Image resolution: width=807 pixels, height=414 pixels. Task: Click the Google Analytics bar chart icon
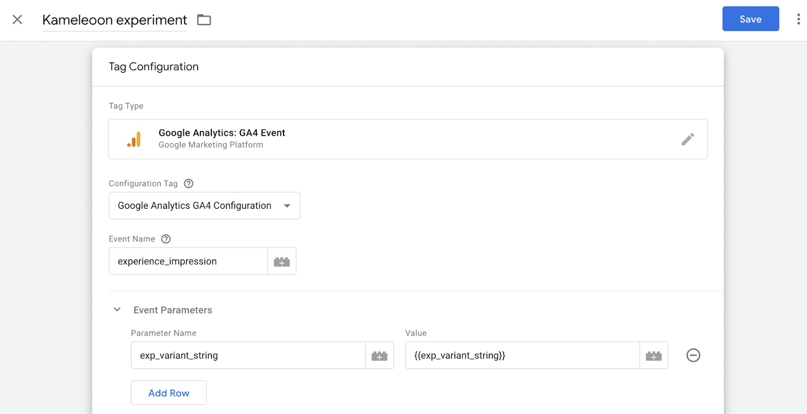point(134,140)
